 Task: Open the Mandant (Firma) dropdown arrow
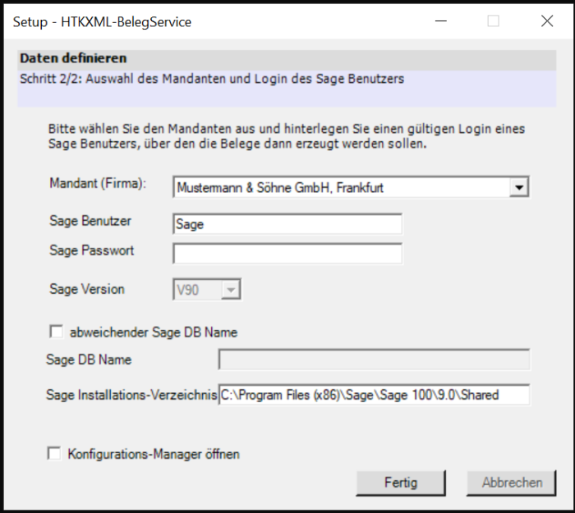[x=518, y=188]
